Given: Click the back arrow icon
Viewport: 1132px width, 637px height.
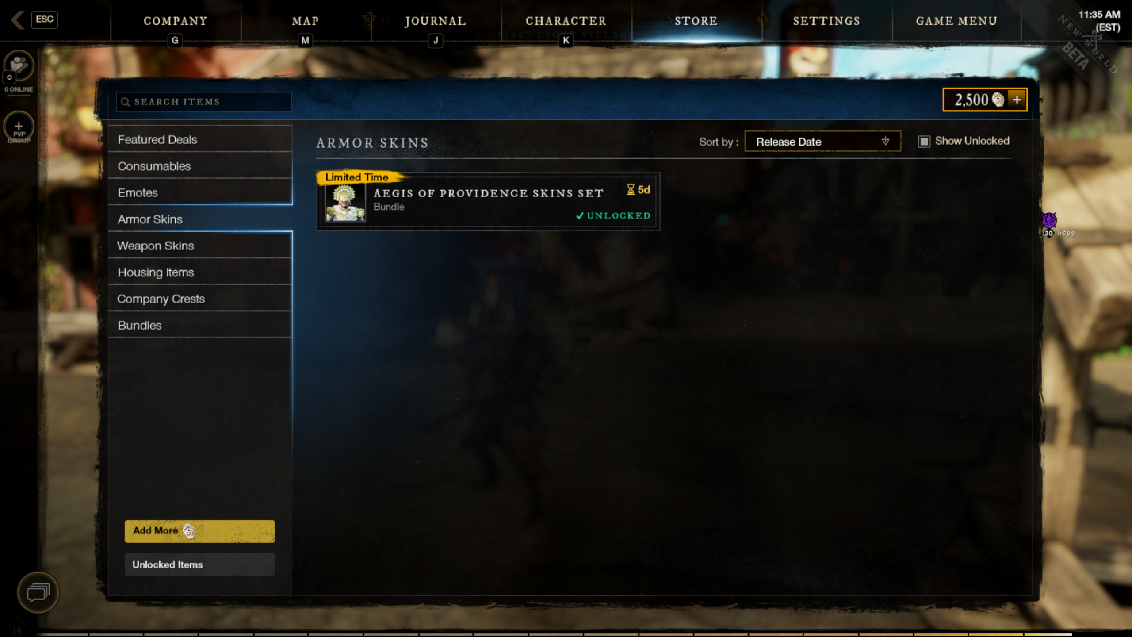Looking at the screenshot, I should [x=18, y=20].
